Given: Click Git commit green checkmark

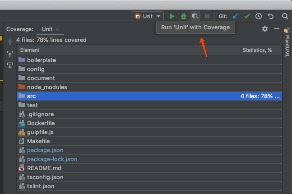Looking at the screenshot, I should 247,16.
